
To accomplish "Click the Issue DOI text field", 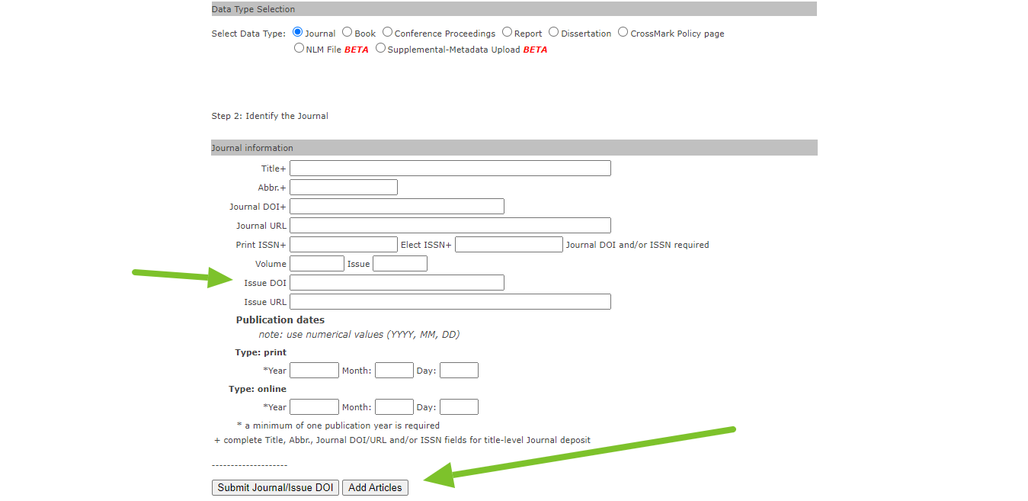I will click(x=396, y=283).
